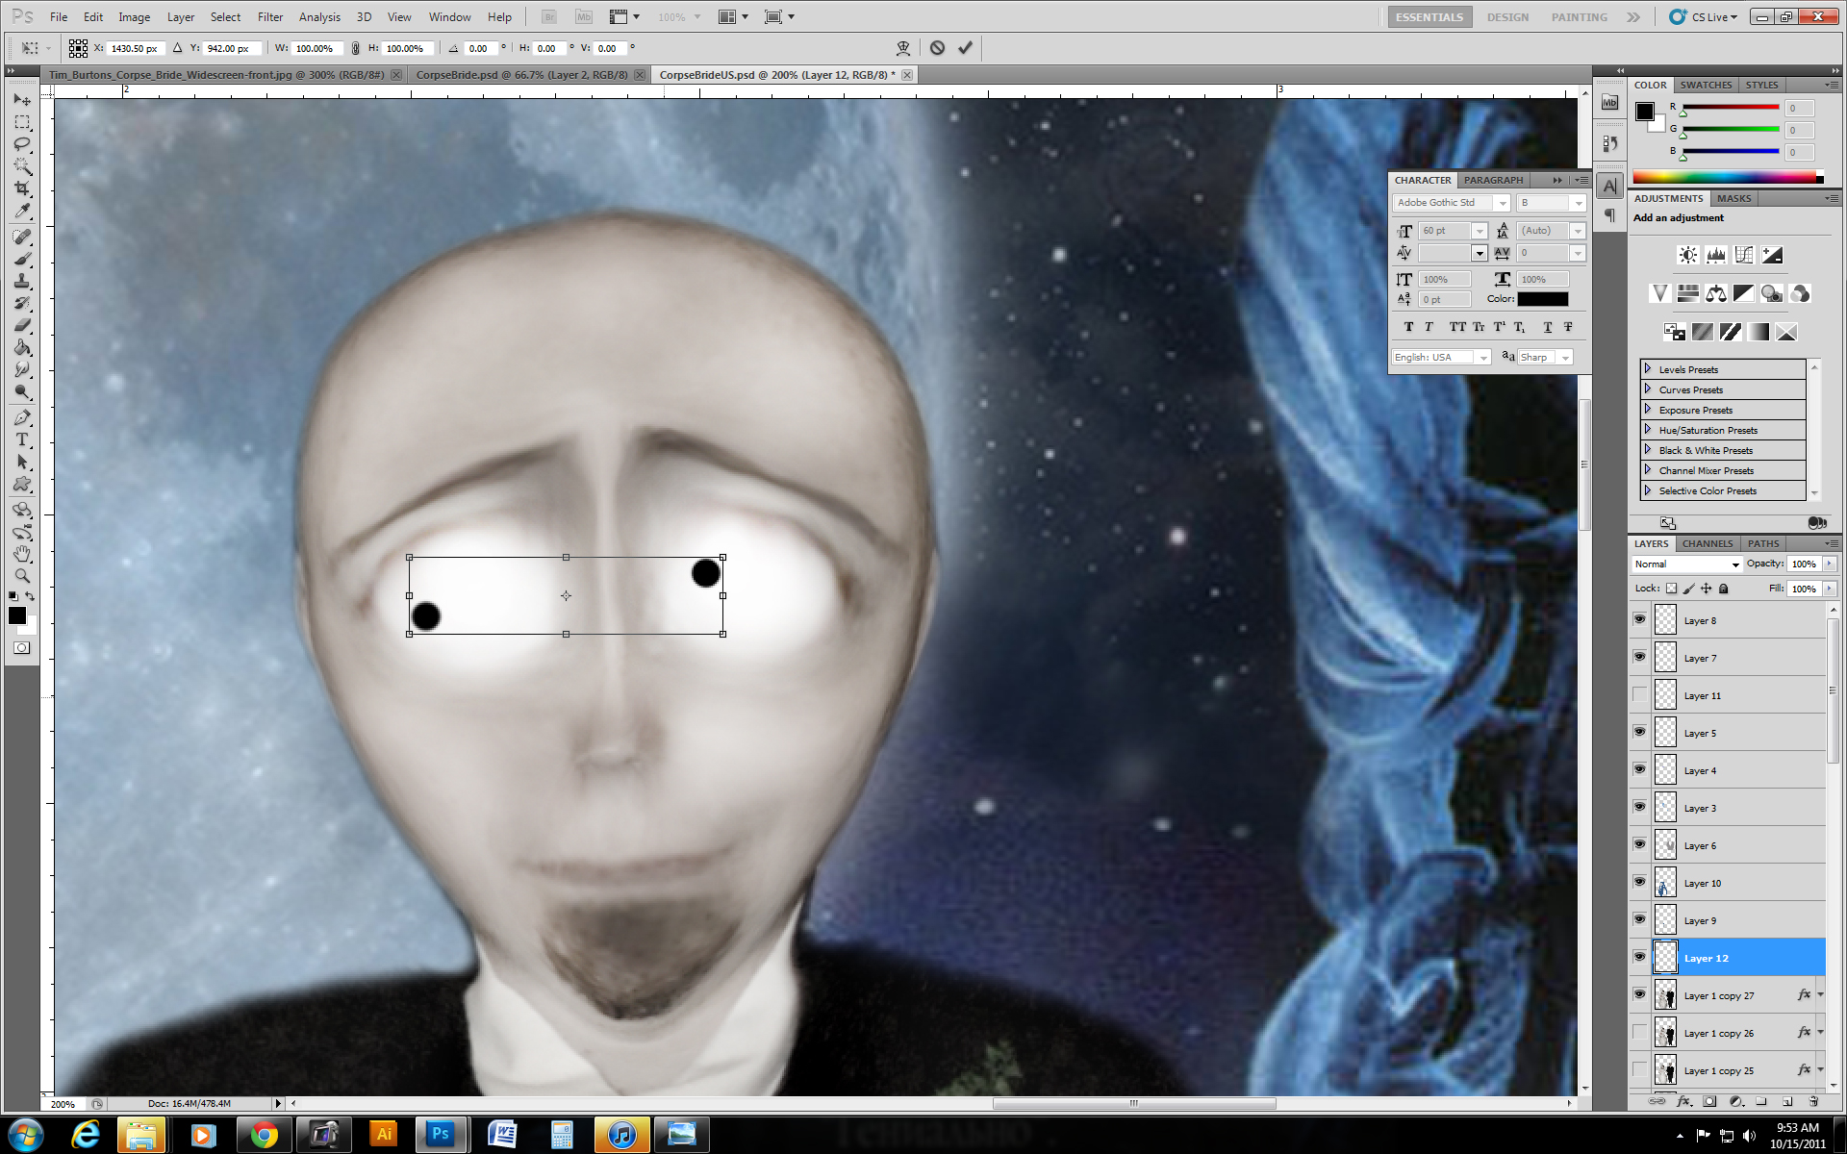This screenshot has width=1847, height=1154.
Task: Select the Rectangular Marquee tool
Action: (22, 122)
